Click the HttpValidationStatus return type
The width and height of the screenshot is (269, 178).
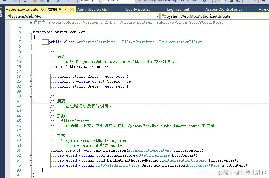tap(118, 165)
